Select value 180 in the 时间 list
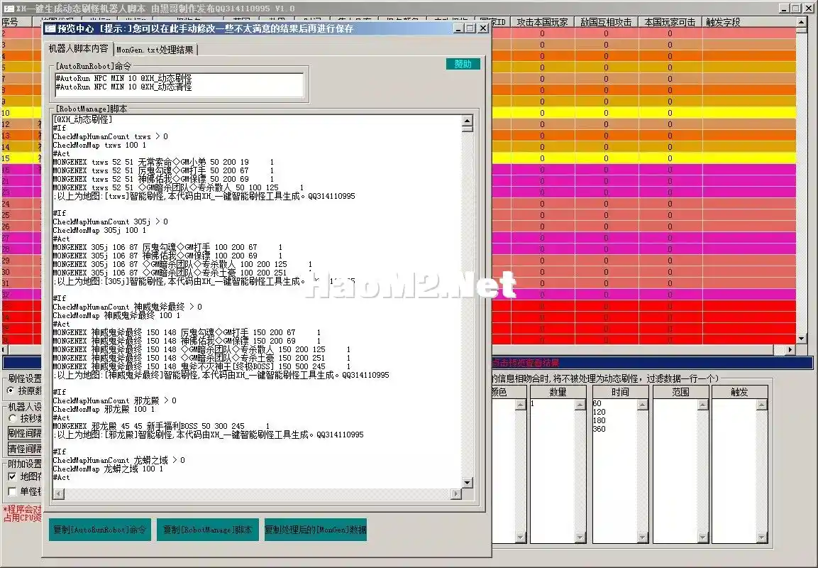The image size is (818, 568). tap(599, 420)
